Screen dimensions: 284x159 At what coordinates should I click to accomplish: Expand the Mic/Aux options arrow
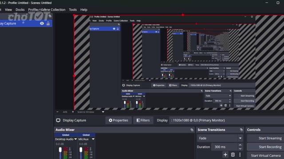coord(93,139)
